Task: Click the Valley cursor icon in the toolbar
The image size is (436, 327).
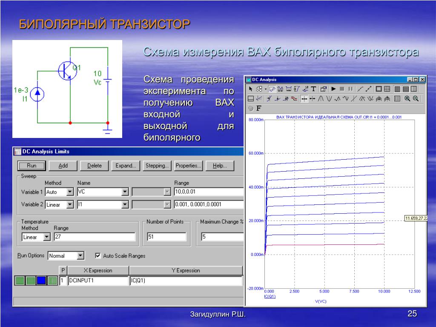Action: point(329,99)
